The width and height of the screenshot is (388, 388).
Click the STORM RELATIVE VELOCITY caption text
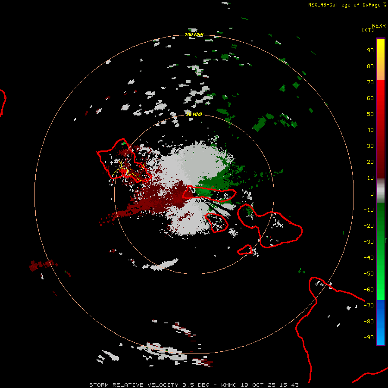pos(134,385)
